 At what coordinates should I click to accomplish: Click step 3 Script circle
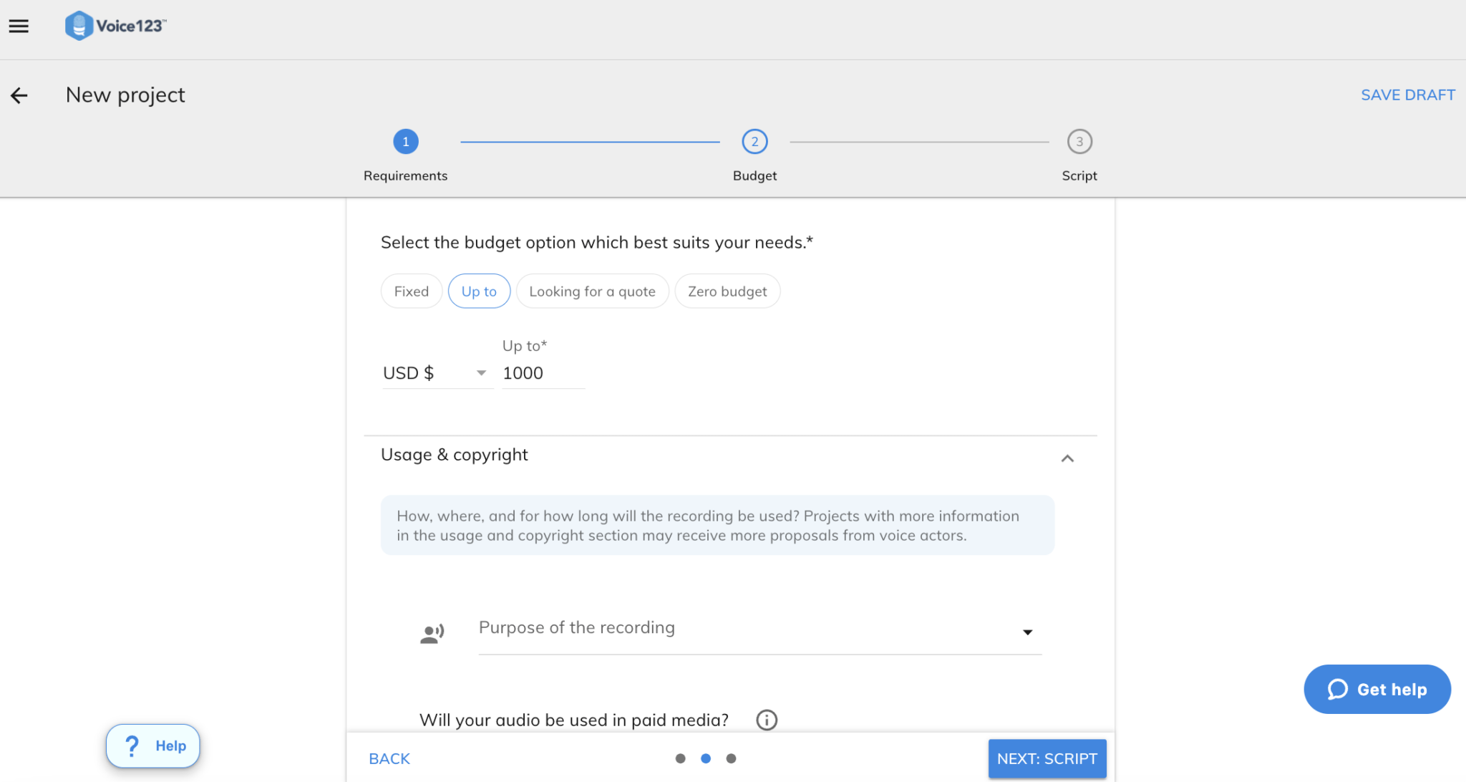click(x=1079, y=141)
